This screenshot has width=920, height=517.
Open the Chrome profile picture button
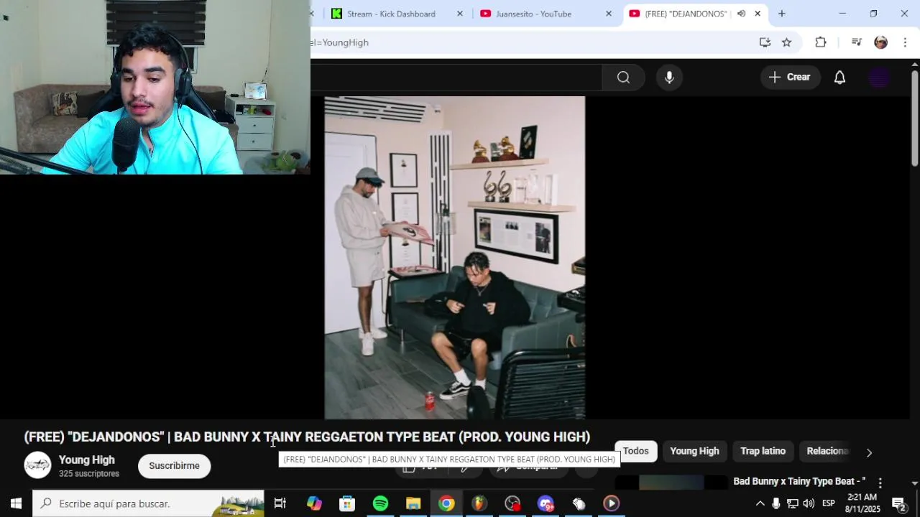pos(880,42)
